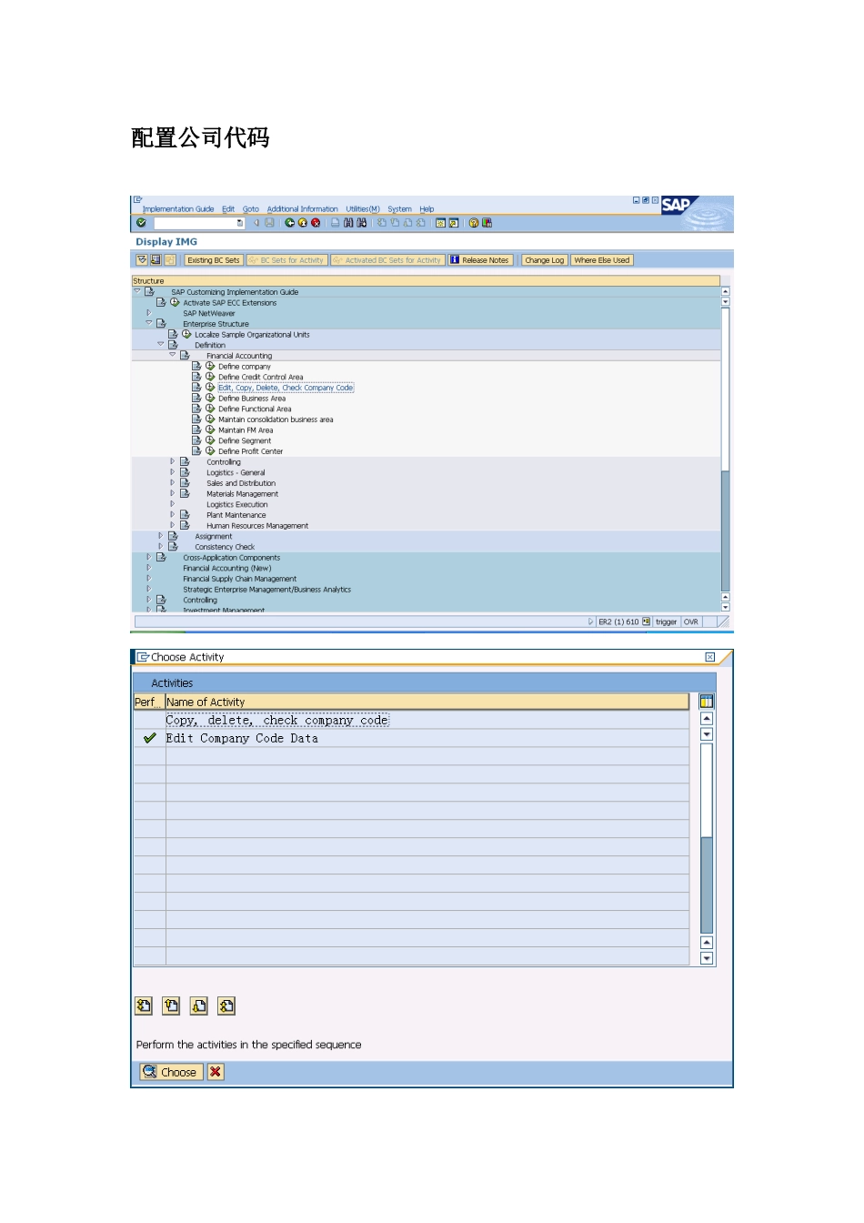Click the first icon below Activities table

point(144,1006)
